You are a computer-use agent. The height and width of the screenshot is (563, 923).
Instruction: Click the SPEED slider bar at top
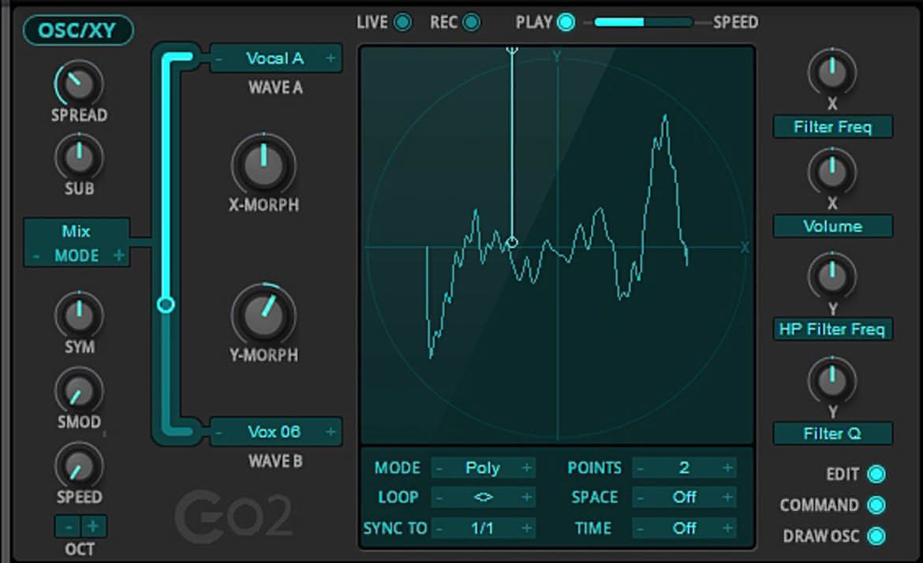tap(644, 22)
